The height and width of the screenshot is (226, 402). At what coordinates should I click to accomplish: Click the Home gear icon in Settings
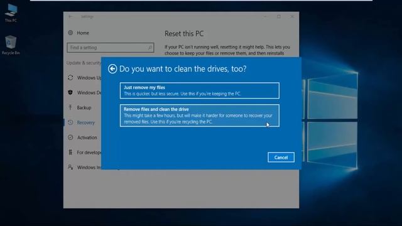coord(70,33)
